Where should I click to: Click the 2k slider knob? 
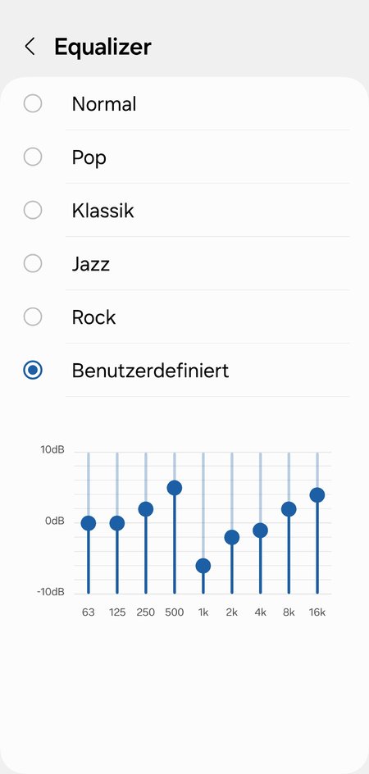point(232,537)
